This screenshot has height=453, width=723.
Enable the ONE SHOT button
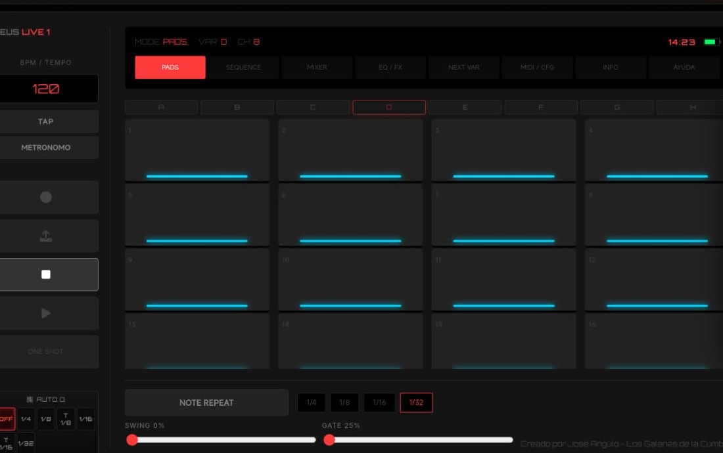[x=45, y=352]
